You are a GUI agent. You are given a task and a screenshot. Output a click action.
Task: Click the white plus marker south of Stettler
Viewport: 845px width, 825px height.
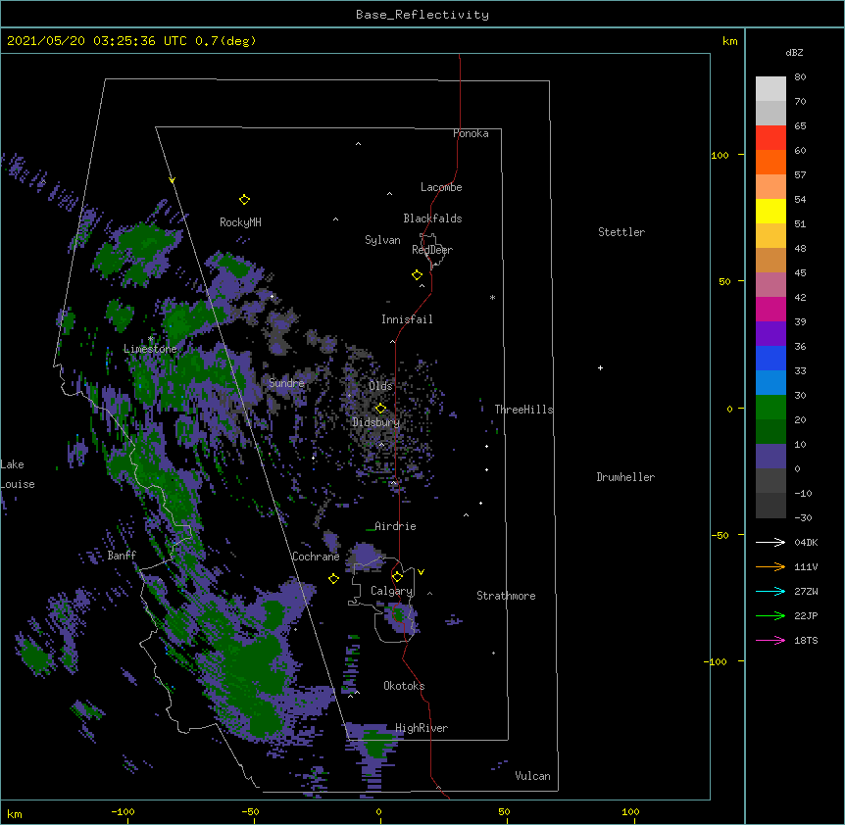(600, 367)
